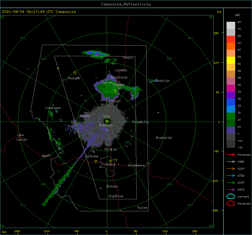Click the yellow diamond marker above Calgary label

coord(111,161)
